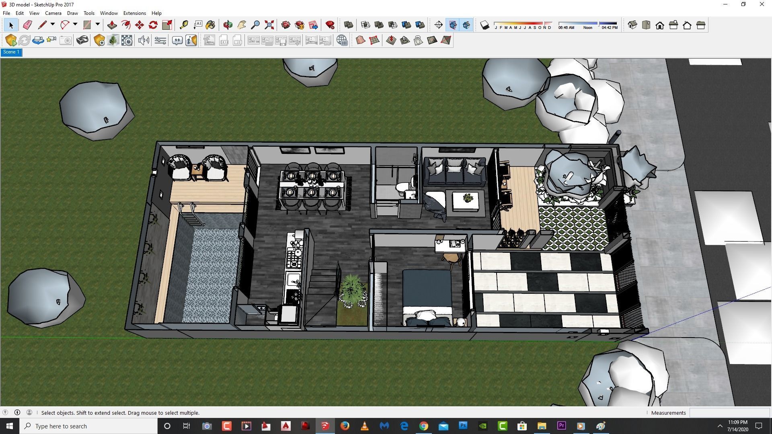Activate the Paint Bucket tool
772x434 pixels.
coord(211,25)
